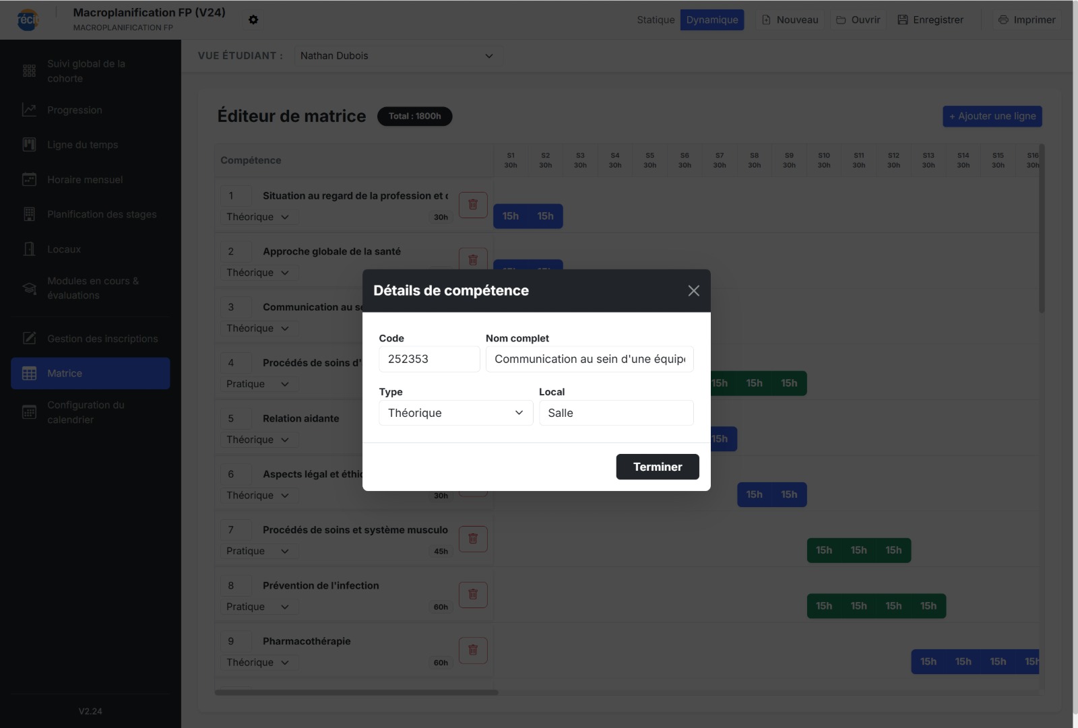Click the Gestion des inscriptions edit icon
1078x728 pixels.
(x=29, y=339)
